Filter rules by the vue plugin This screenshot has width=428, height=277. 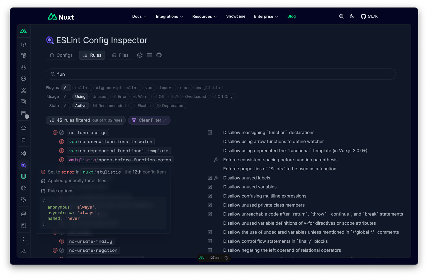pyautogui.click(x=149, y=88)
